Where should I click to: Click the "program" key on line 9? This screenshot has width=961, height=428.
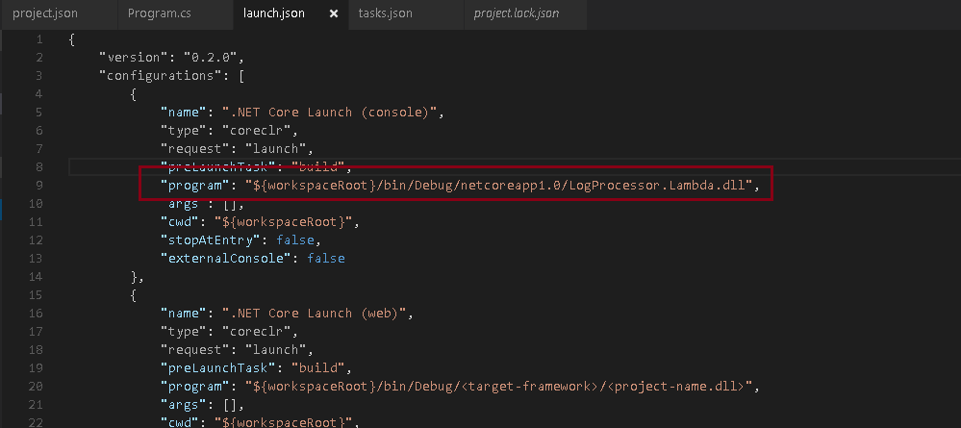pyautogui.click(x=195, y=186)
